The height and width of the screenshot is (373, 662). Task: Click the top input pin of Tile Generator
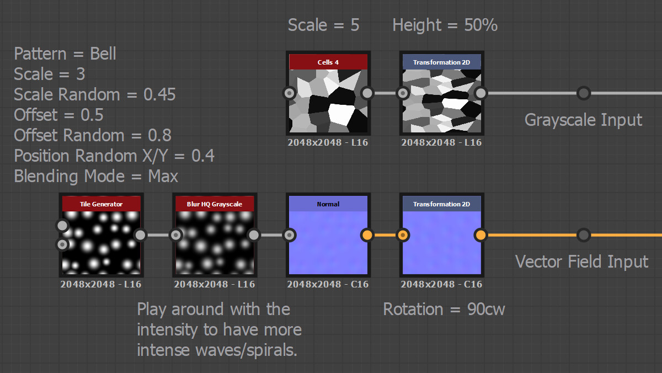coord(62,225)
